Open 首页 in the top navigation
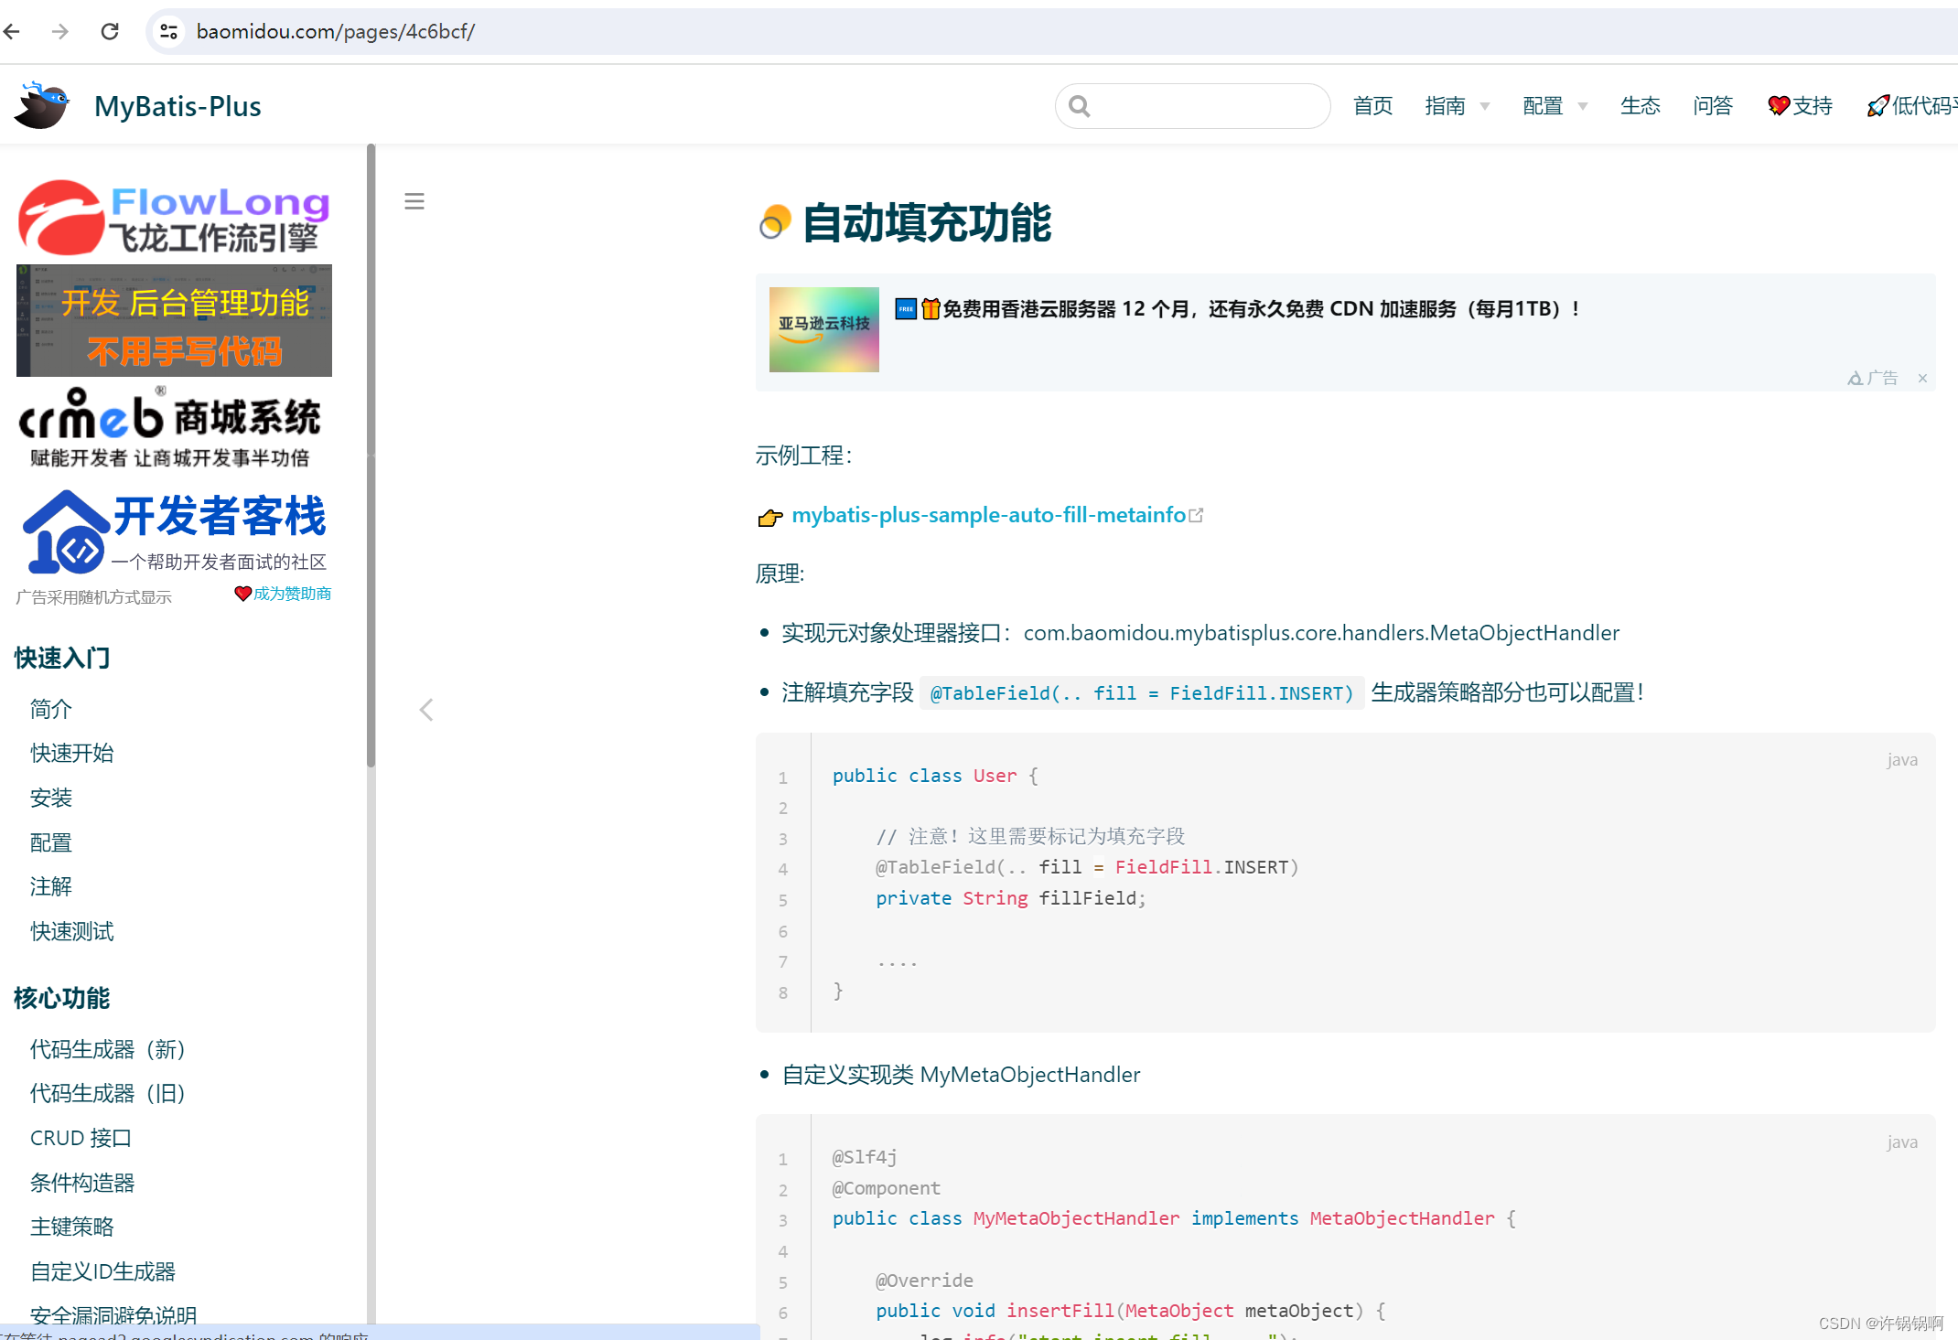This screenshot has width=1958, height=1340. pyautogui.click(x=1372, y=106)
